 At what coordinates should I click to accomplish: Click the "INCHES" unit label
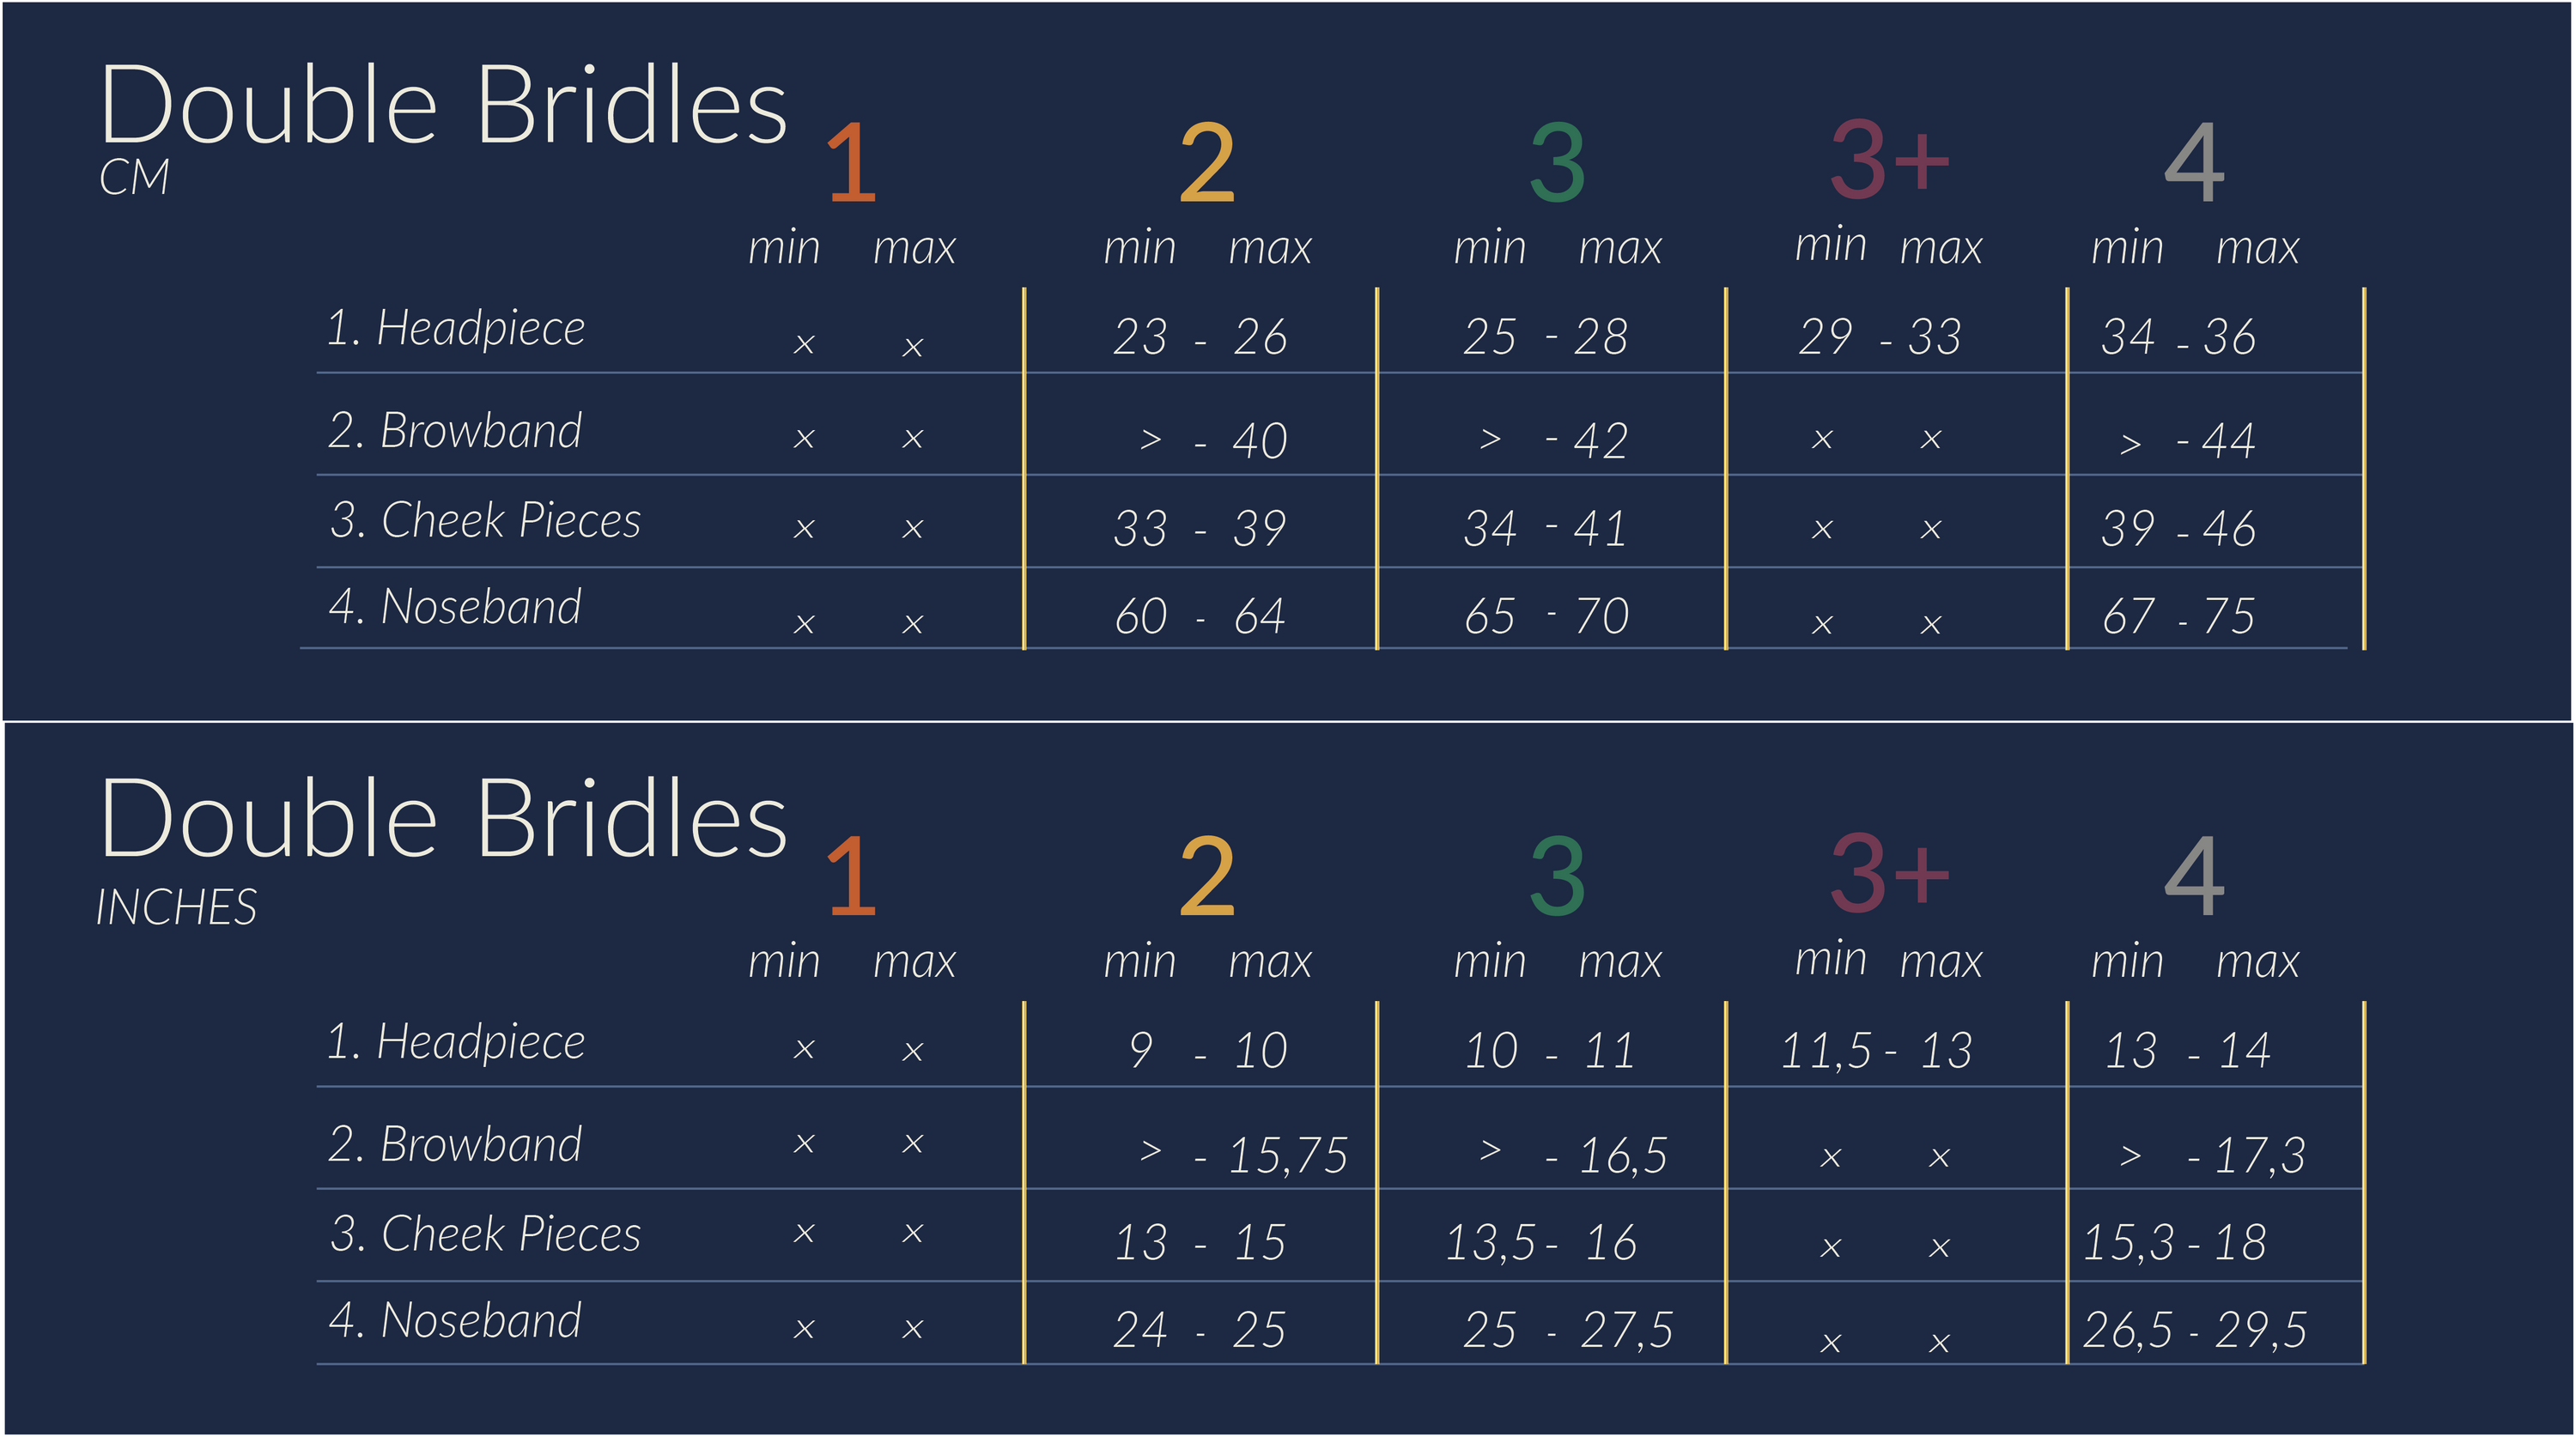176,908
